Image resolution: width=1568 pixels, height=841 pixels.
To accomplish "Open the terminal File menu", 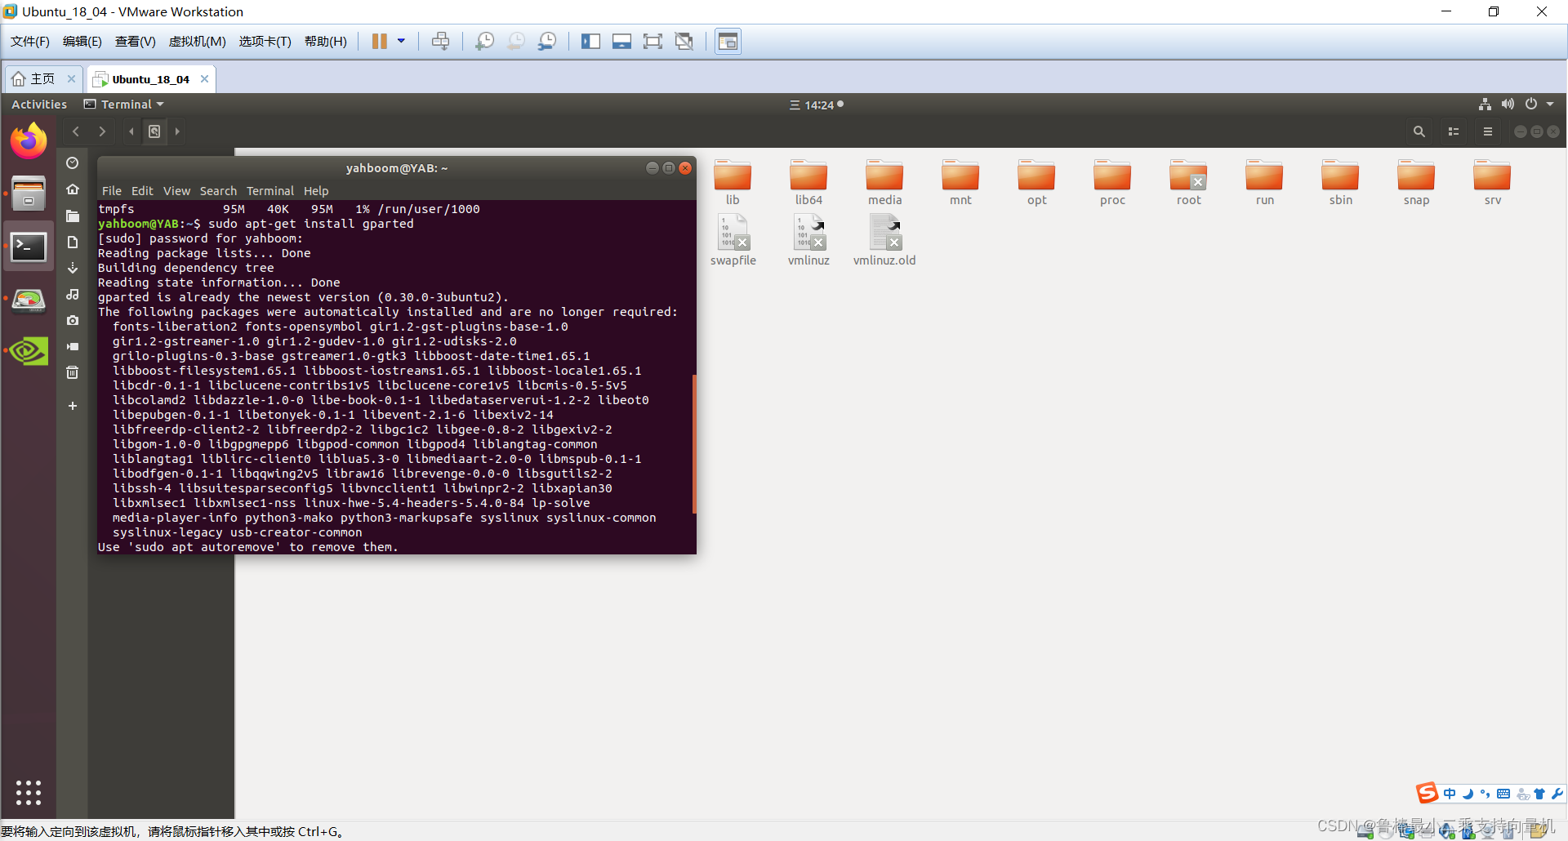I will coord(112,191).
